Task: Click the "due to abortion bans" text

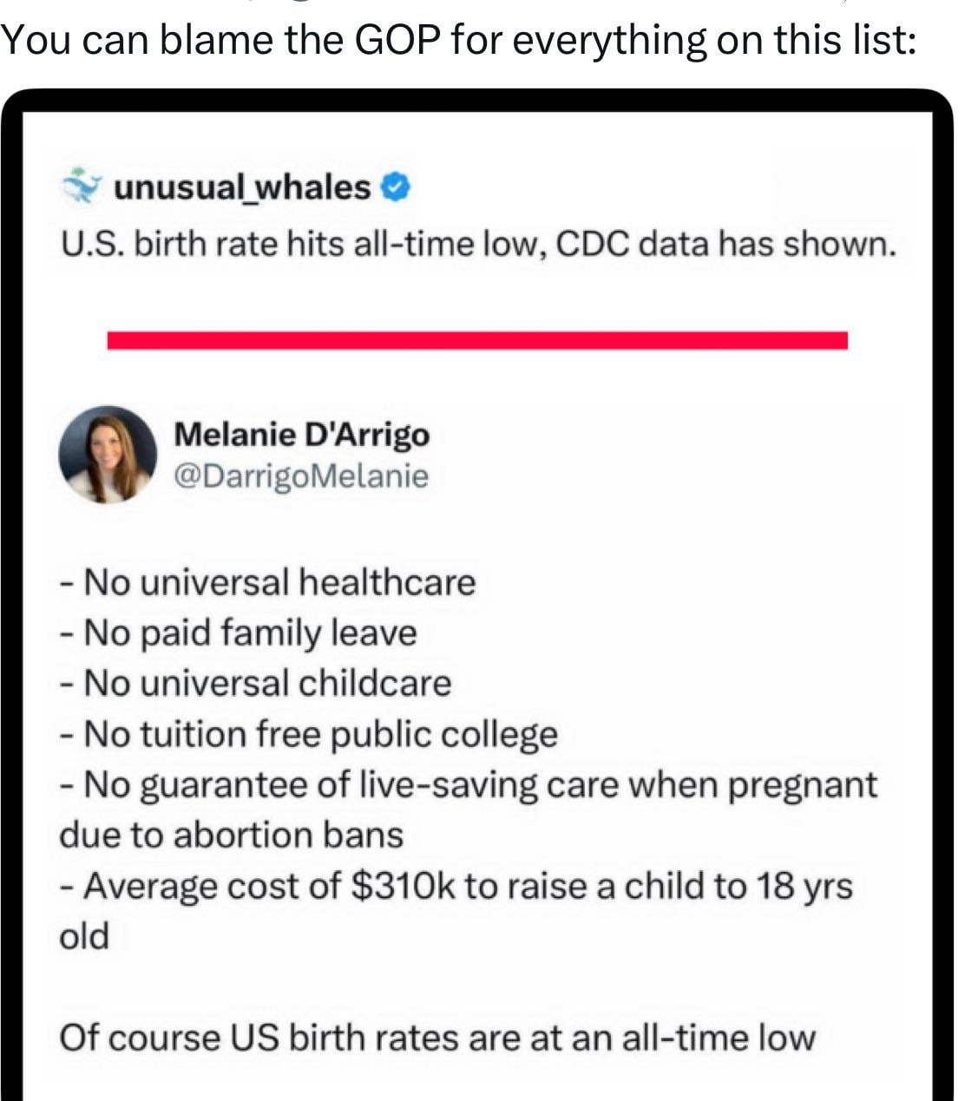Action: click(x=232, y=835)
